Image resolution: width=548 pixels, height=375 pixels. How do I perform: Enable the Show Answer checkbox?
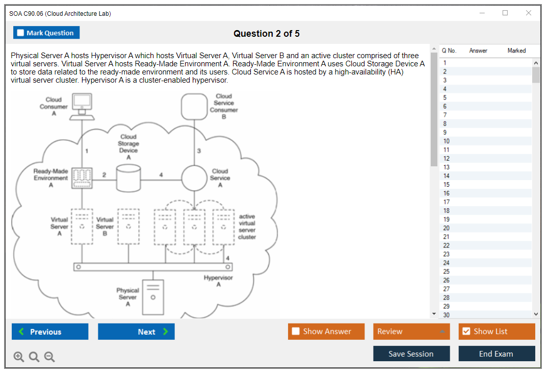[x=296, y=332]
